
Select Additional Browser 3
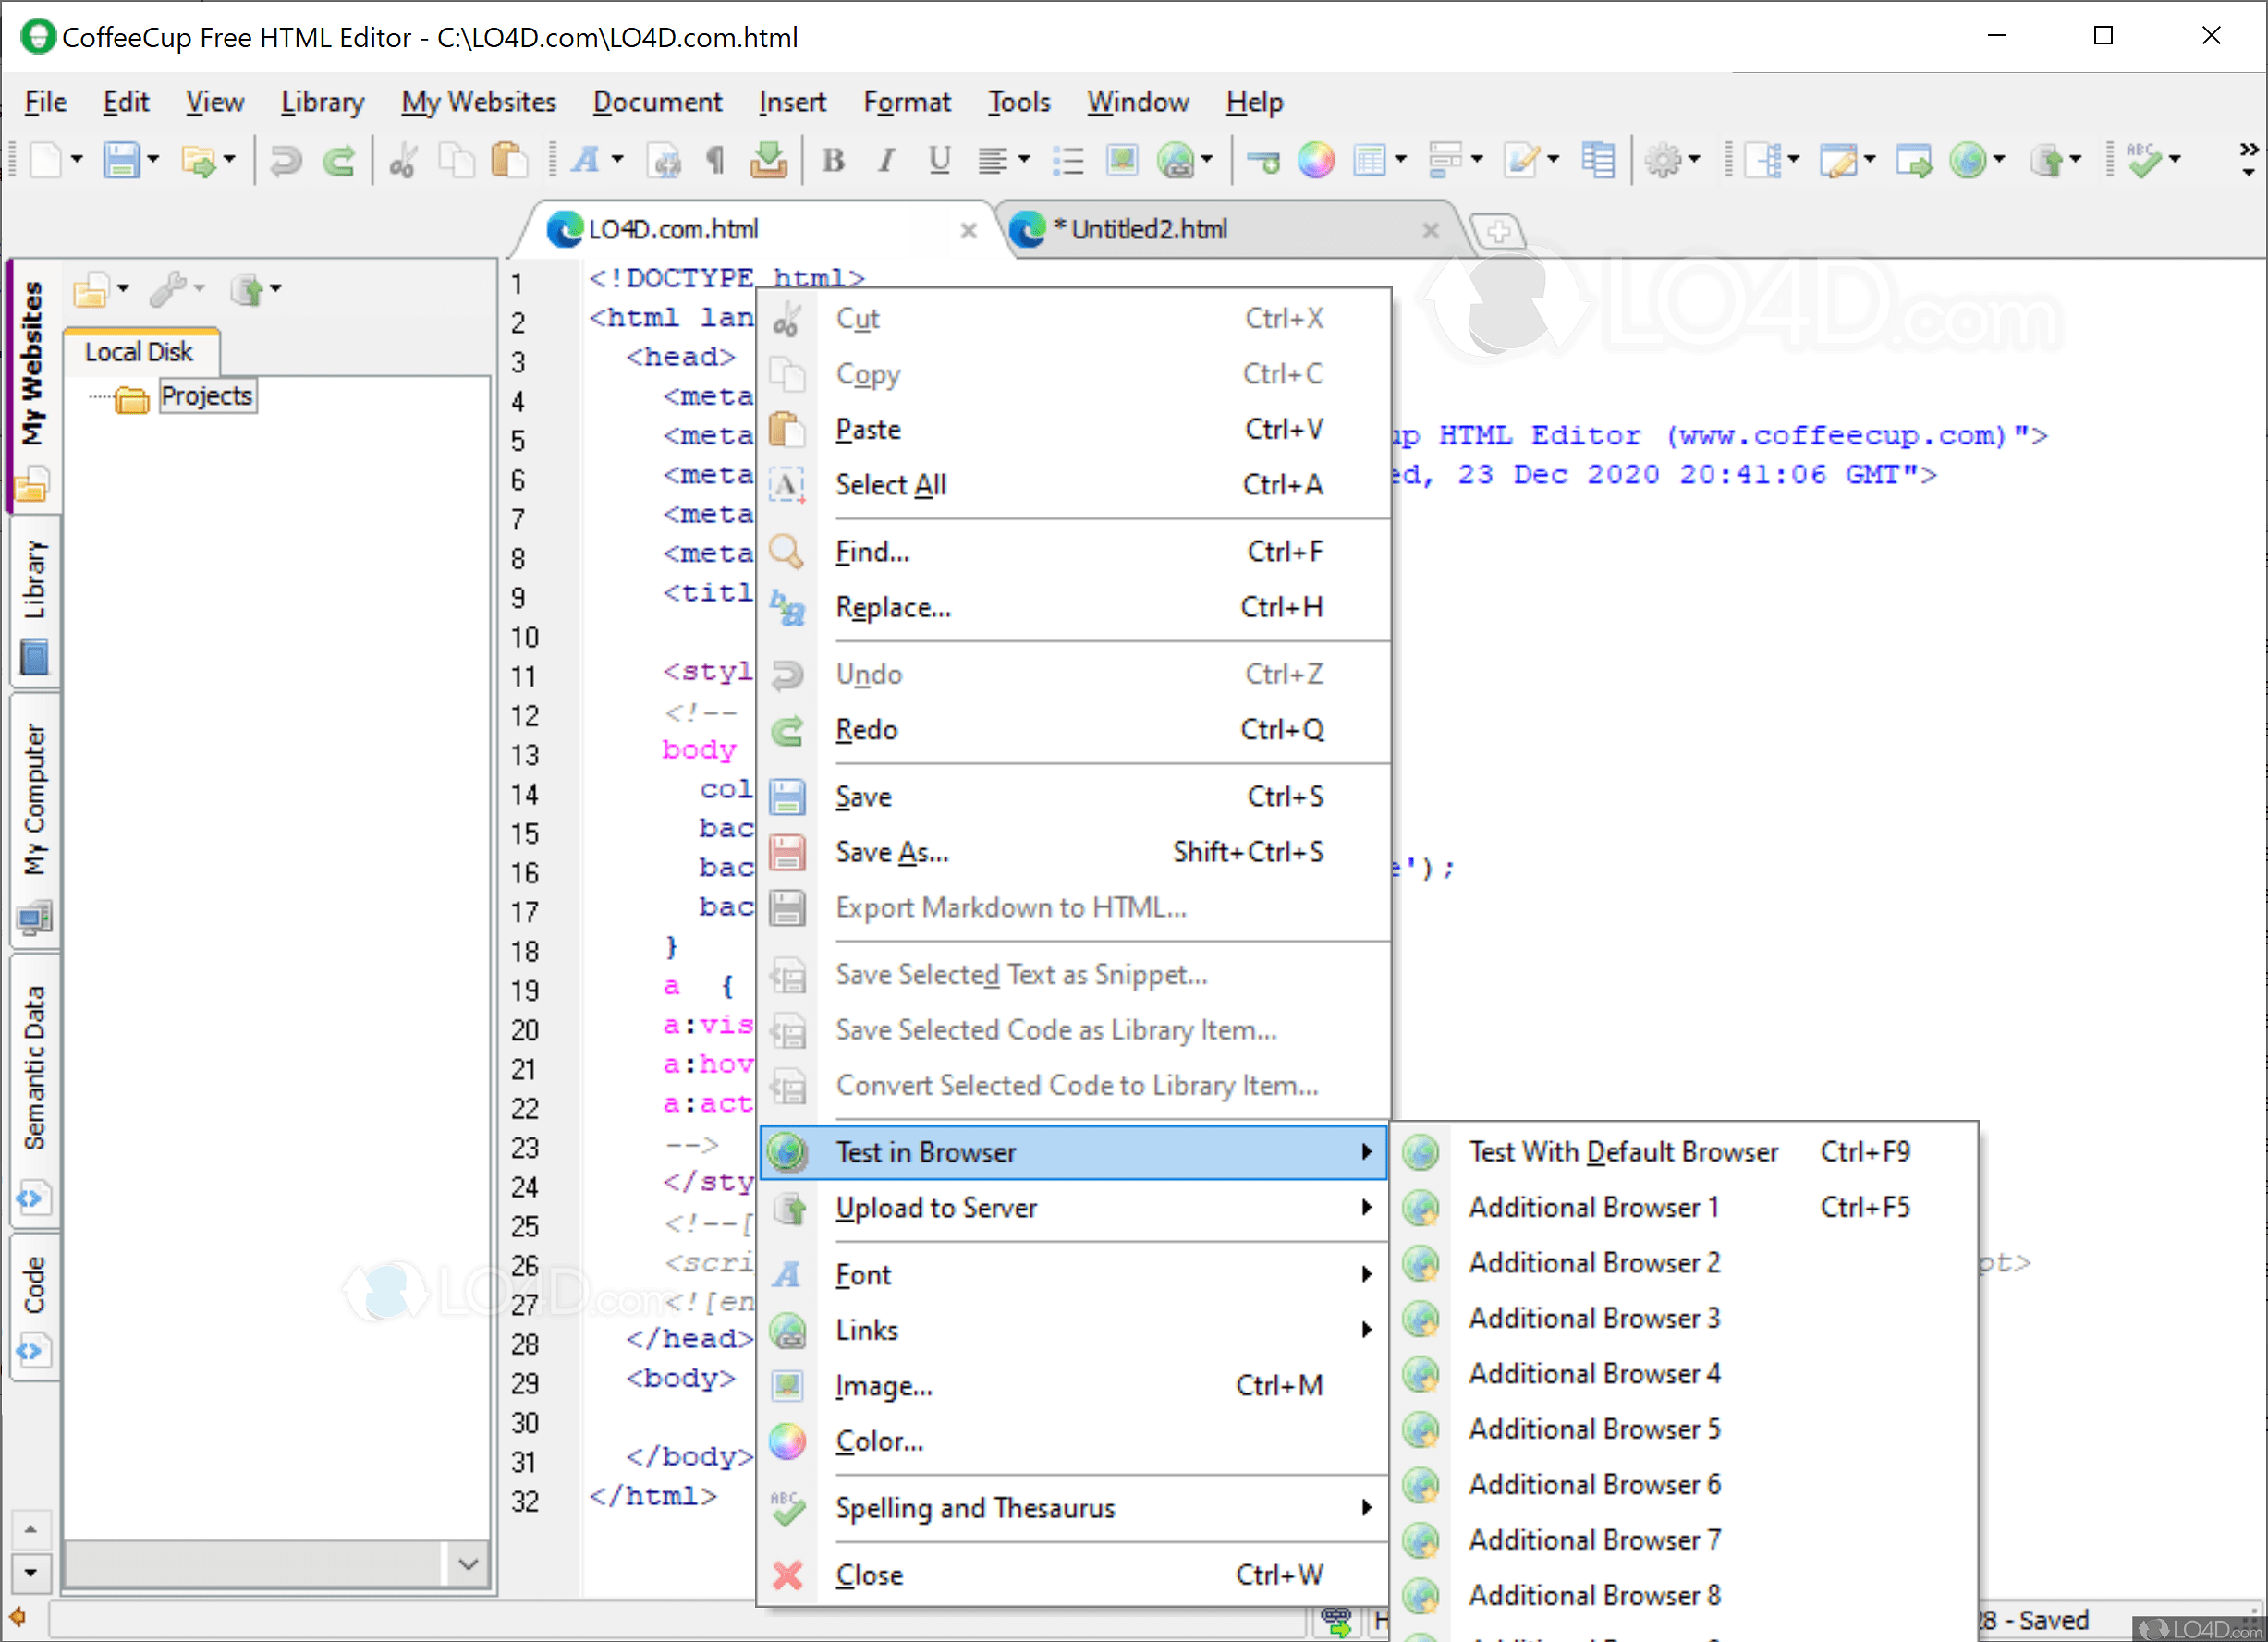(x=1684, y=1319)
